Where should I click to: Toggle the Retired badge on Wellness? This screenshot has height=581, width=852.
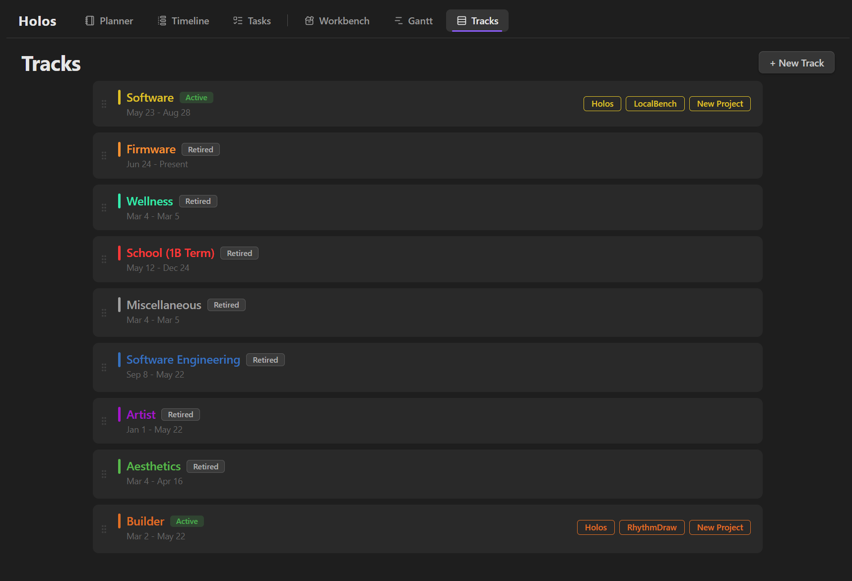[x=198, y=201]
